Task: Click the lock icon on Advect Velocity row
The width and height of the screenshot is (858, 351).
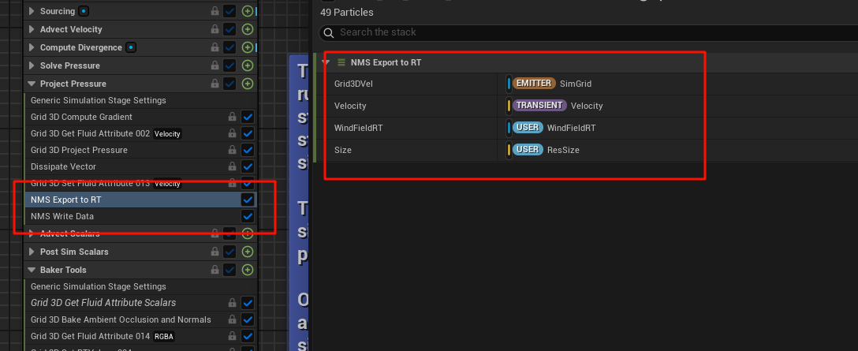Action: 215,30
